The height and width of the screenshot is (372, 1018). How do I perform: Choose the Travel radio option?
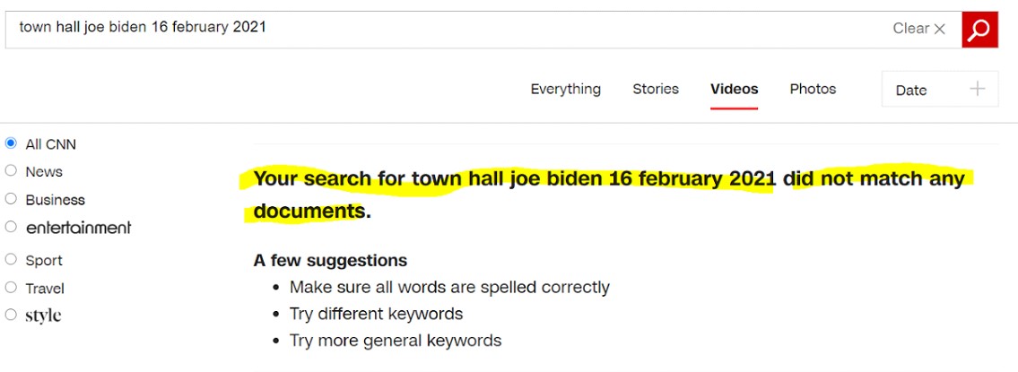coord(12,288)
